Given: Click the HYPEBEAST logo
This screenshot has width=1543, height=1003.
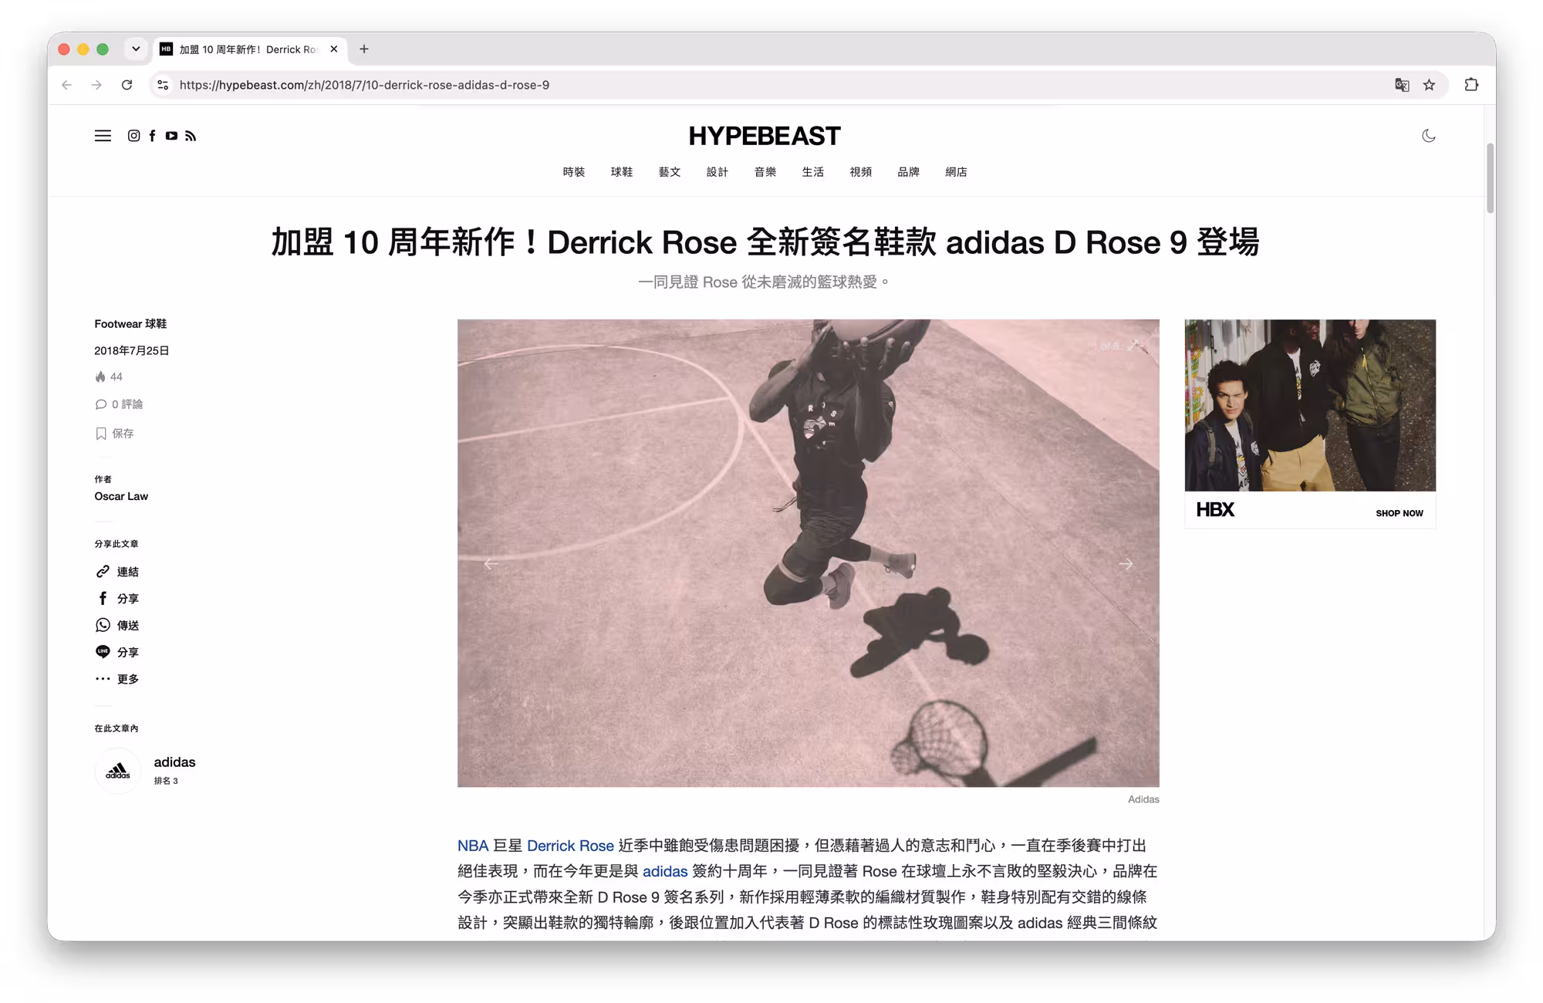Looking at the screenshot, I should 765,137.
